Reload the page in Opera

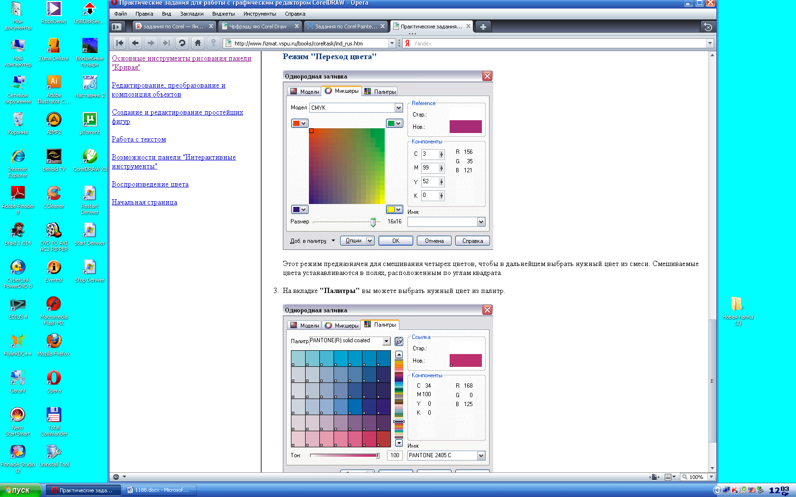tap(182, 43)
